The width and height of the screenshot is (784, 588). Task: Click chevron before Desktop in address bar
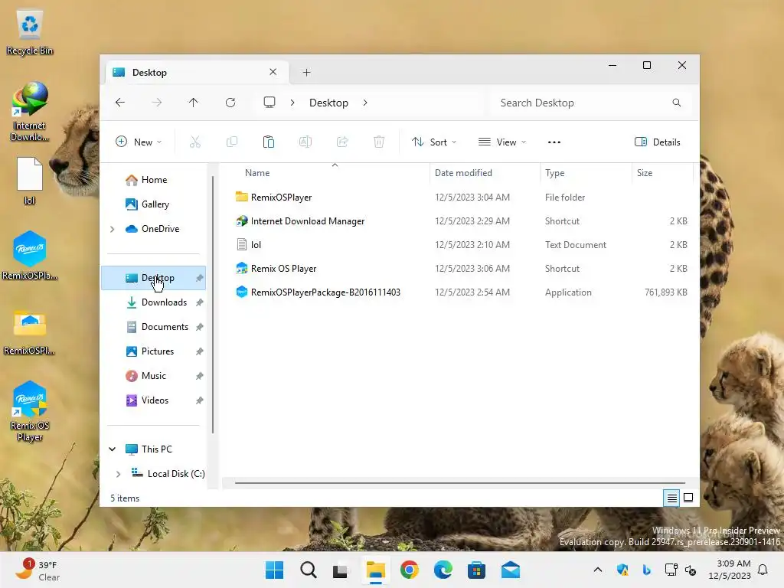coord(292,103)
